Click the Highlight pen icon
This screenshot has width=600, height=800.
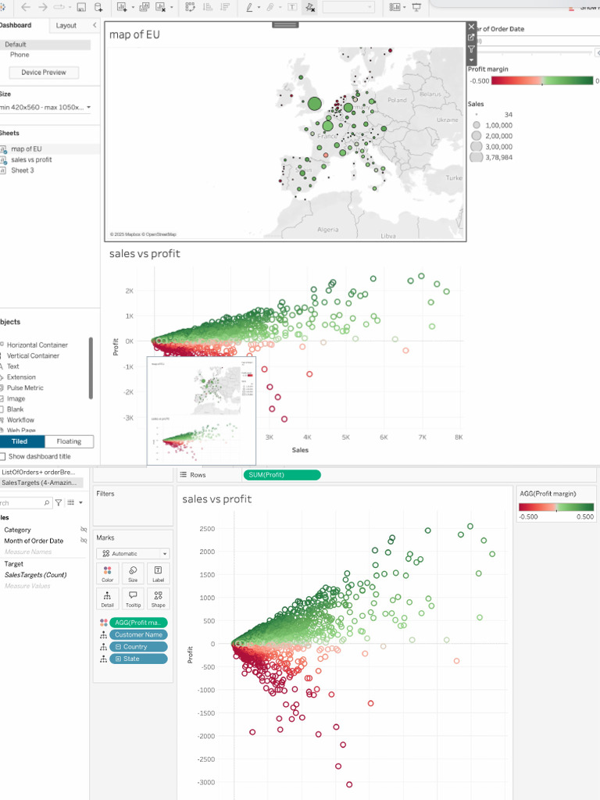click(249, 7)
